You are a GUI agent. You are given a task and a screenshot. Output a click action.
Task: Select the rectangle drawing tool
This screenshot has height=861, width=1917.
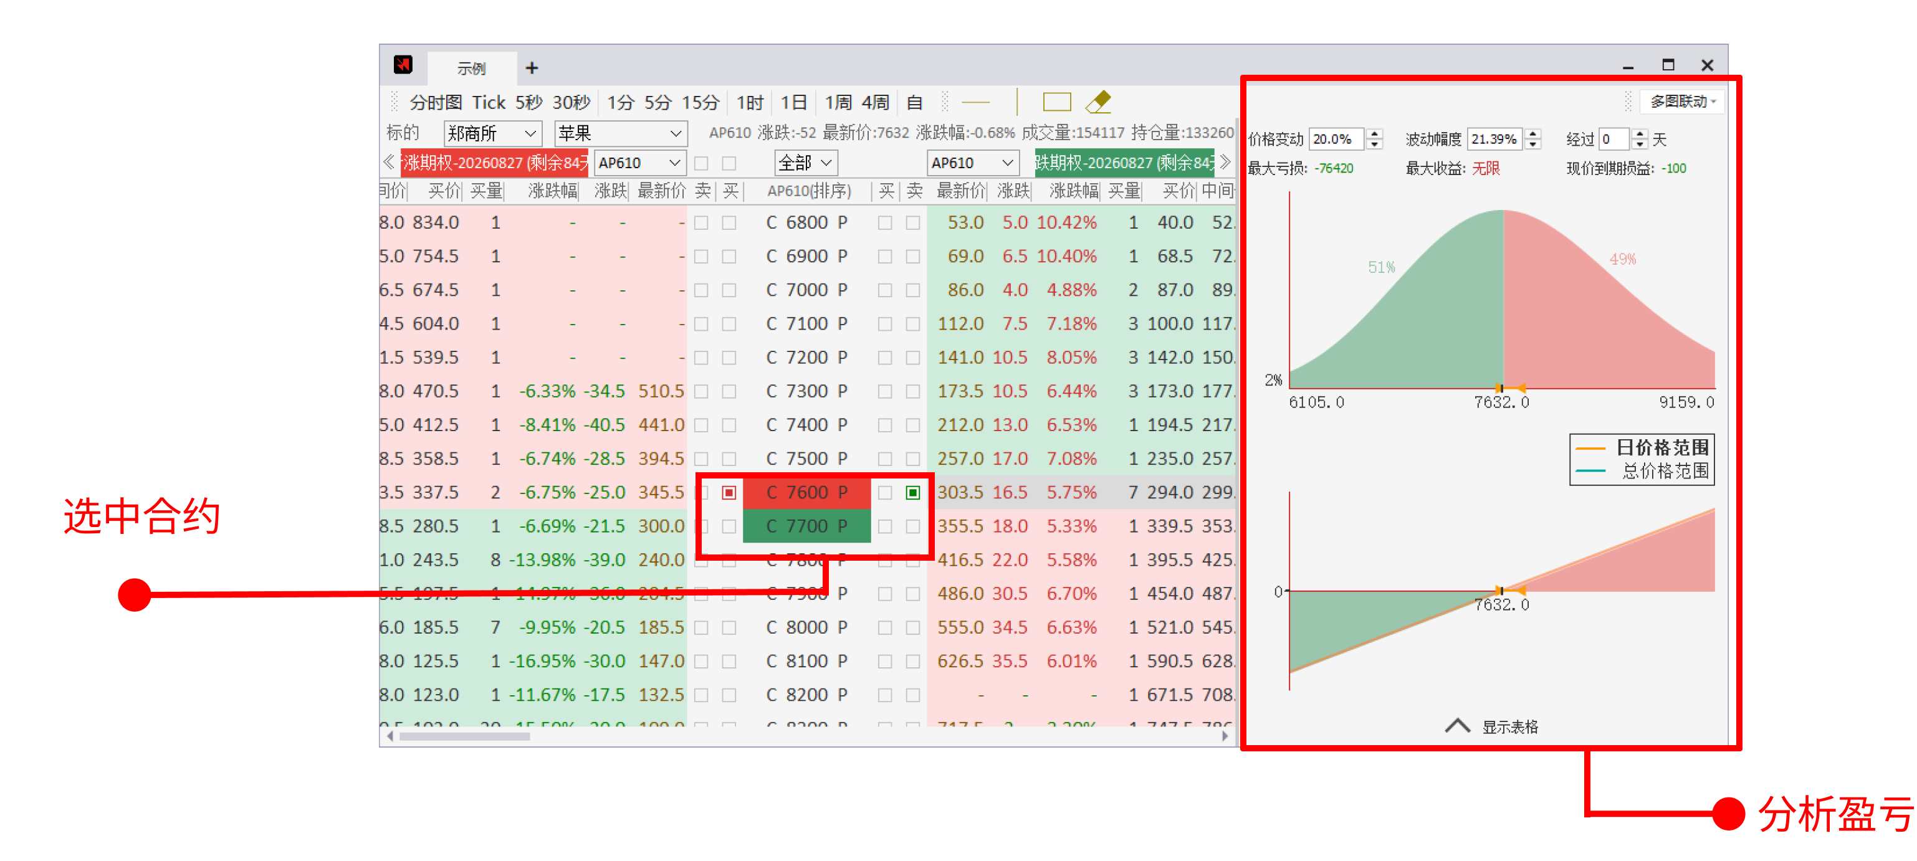tap(1057, 102)
